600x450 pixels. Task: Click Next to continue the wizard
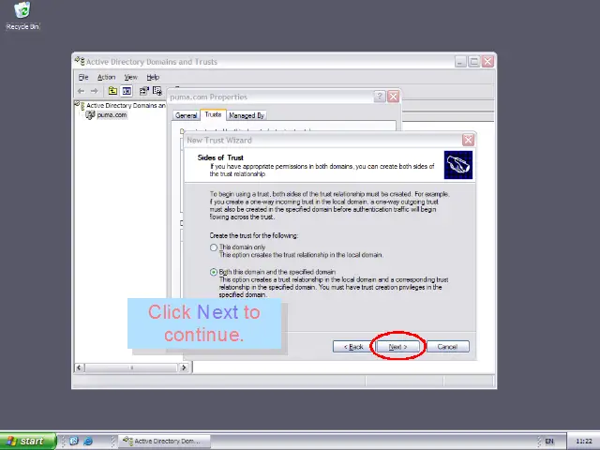(x=397, y=347)
